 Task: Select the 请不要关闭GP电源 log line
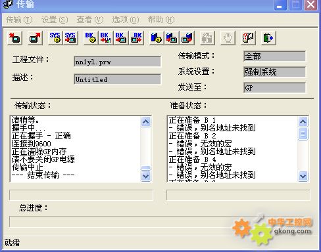point(43,159)
